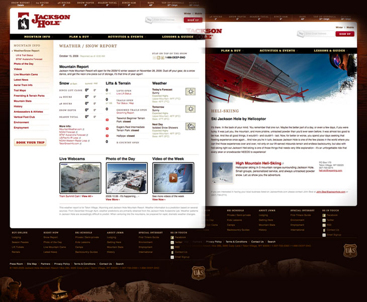
Task: Click the closed status icon for Teewinot Beginner Terrain Park
Action: [107, 120]
